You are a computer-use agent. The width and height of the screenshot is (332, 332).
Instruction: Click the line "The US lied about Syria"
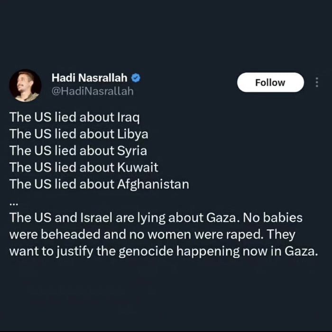click(78, 151)
